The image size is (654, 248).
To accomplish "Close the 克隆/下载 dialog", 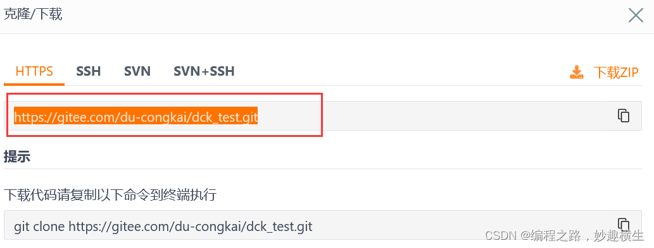I will coord(636,16).
